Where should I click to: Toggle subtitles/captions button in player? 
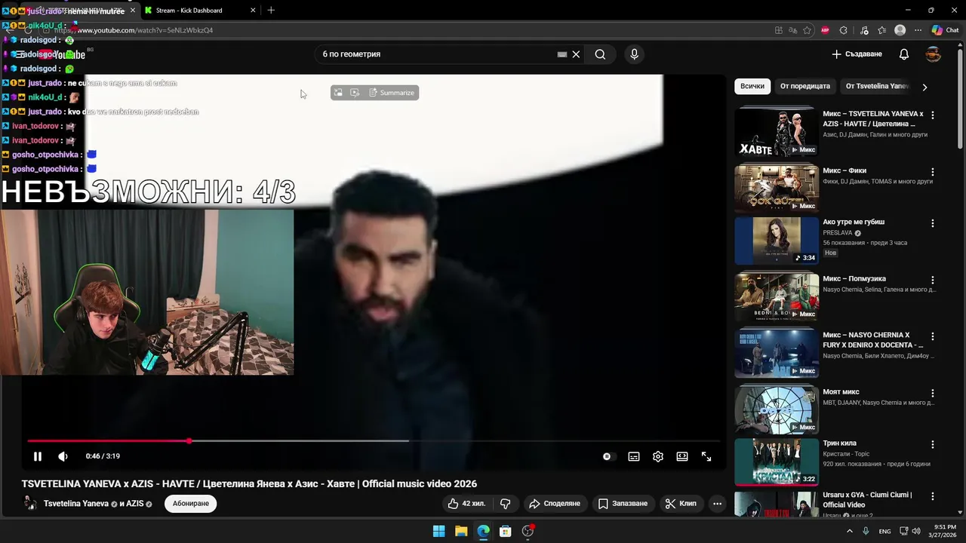coord(634,456)
